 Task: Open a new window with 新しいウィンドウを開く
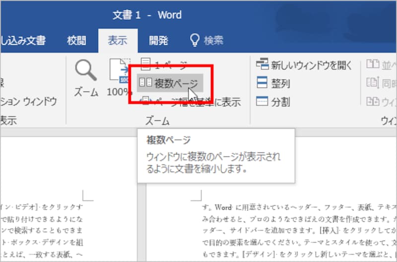(x=304, y=65)
